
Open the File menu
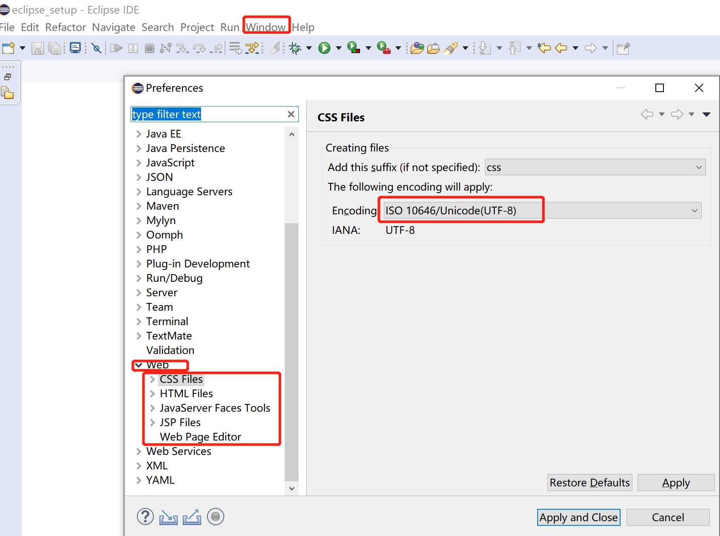[x=7, y=27]
